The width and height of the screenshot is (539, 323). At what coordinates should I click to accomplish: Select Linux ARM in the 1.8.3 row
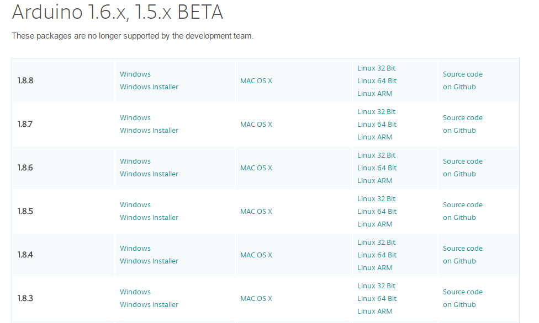(374, 311)
